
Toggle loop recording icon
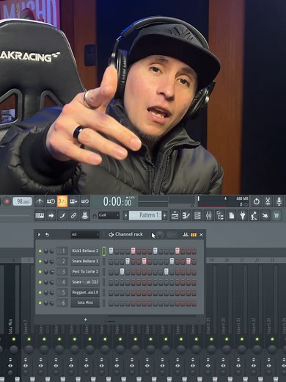[85, 201]
